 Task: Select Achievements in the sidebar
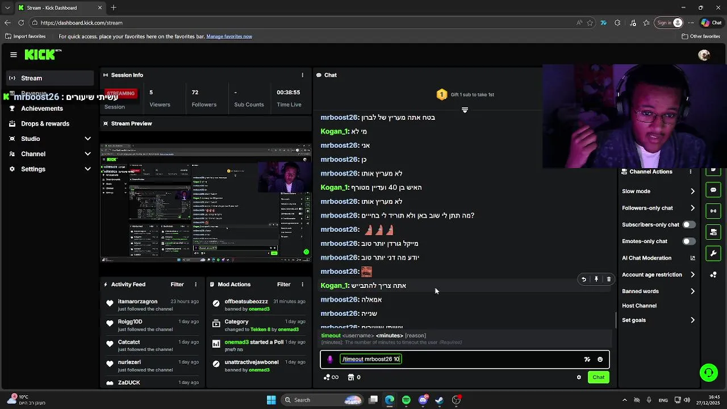click(x=50, y=108)
